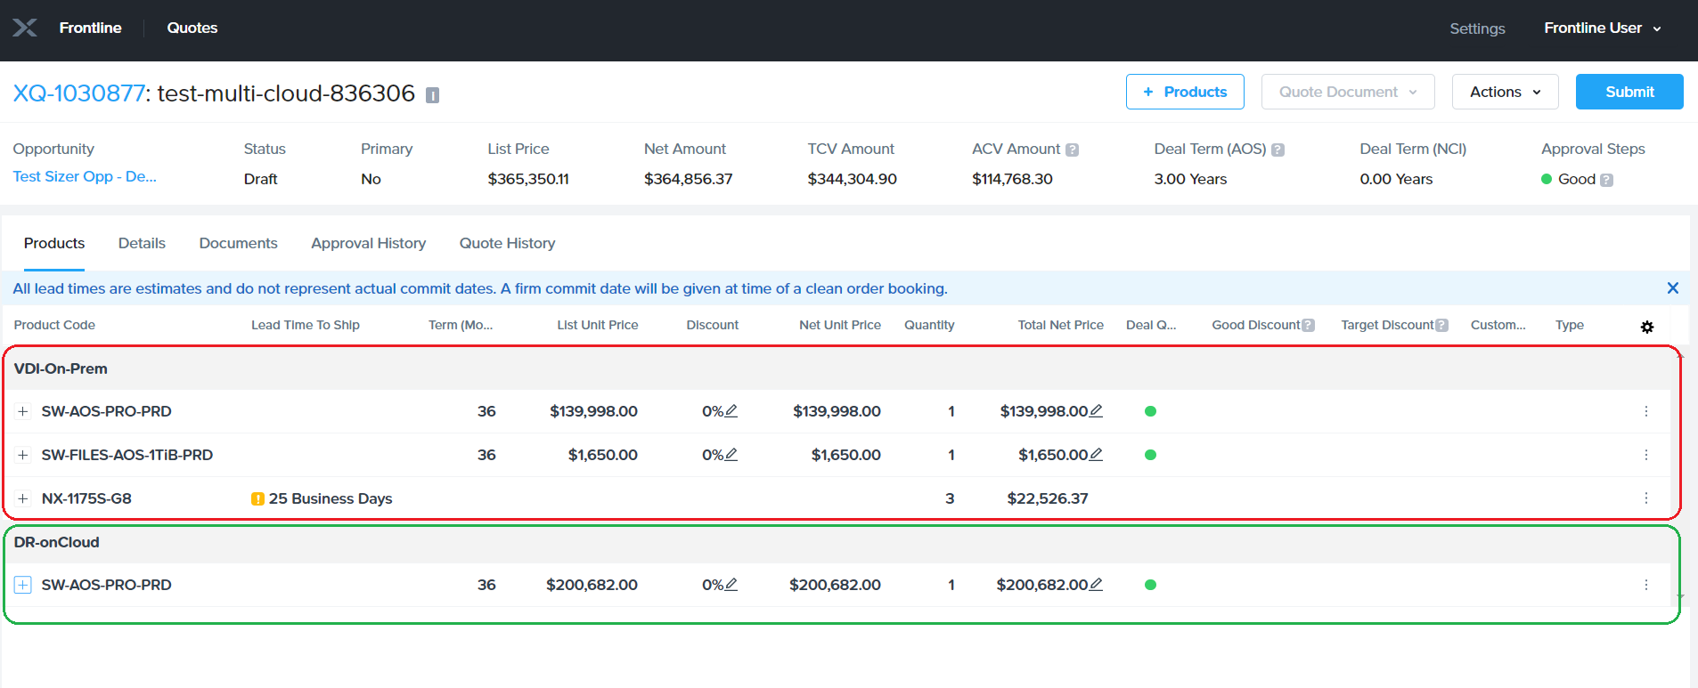Open row menu for DR-onCloud SW-AOS-PRO-PRD

click(1646, 585)
